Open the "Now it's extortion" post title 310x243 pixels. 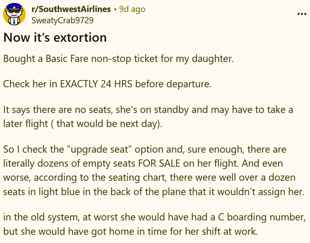coord(55,37)
